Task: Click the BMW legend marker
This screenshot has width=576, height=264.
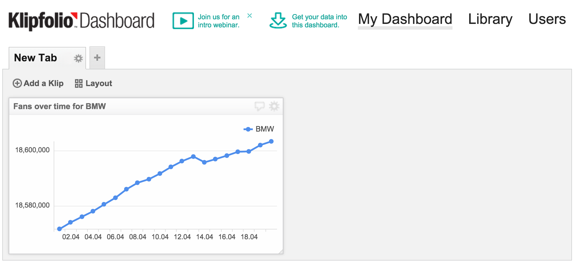Action: point(248,129)
